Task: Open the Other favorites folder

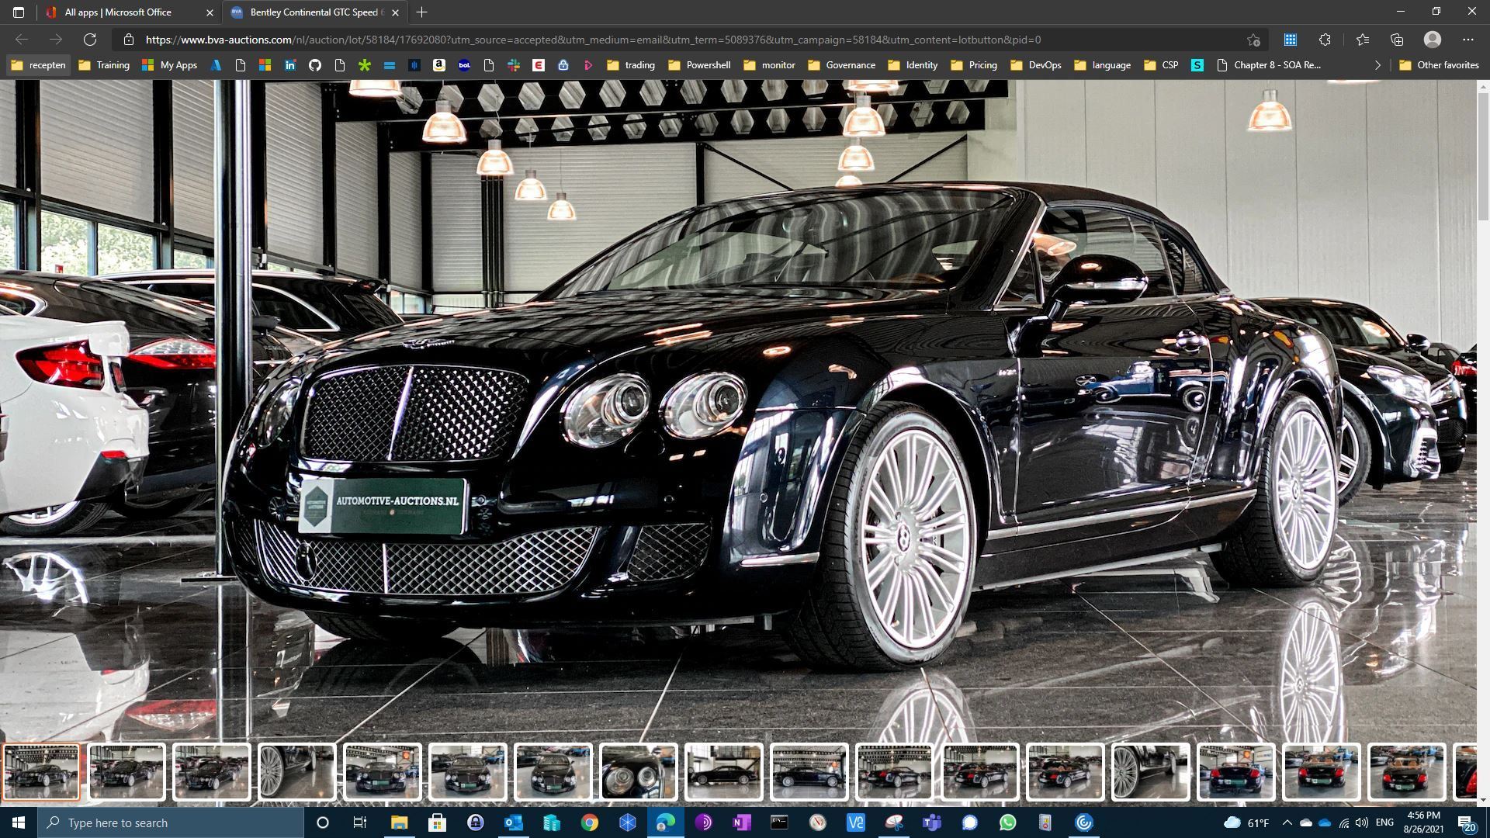Action: 1438,65
